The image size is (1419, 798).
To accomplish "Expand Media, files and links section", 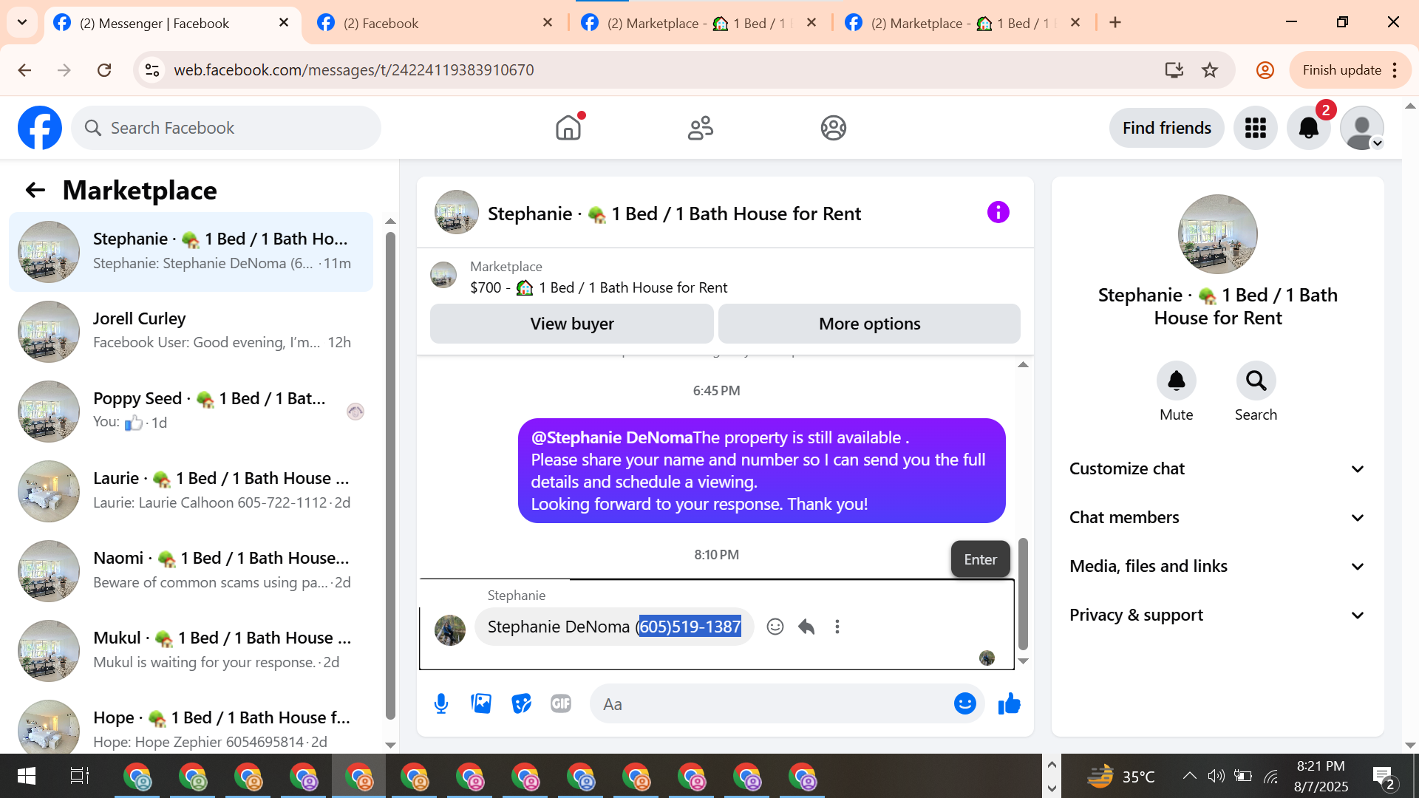I will tap(1217, 567).
